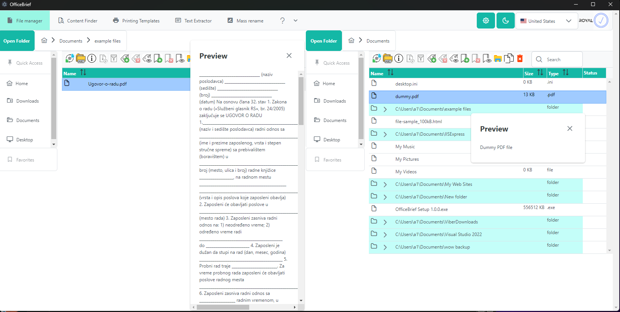Click the convert files icon in right pane toolbar
This screenshot has height=312, width=620.
click(x=376, y=59)
